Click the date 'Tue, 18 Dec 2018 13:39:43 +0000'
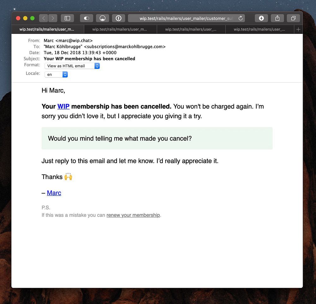 [x=80, y=53]
